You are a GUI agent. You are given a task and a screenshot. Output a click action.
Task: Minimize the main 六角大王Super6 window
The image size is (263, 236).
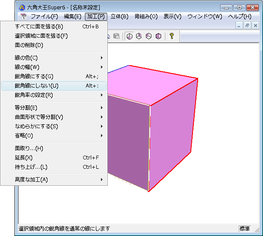(226, 8)
